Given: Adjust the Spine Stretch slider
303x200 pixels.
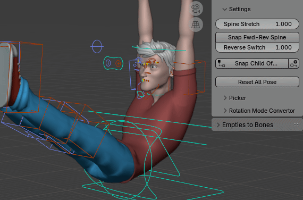Looking at the screenshot, I should [x=257, y=24].
